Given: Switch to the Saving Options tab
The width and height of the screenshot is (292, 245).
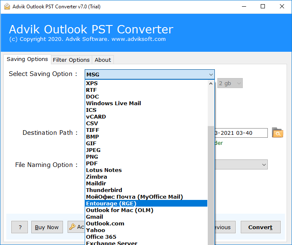Looking at the screenshot, I should [x=27, y=59].
